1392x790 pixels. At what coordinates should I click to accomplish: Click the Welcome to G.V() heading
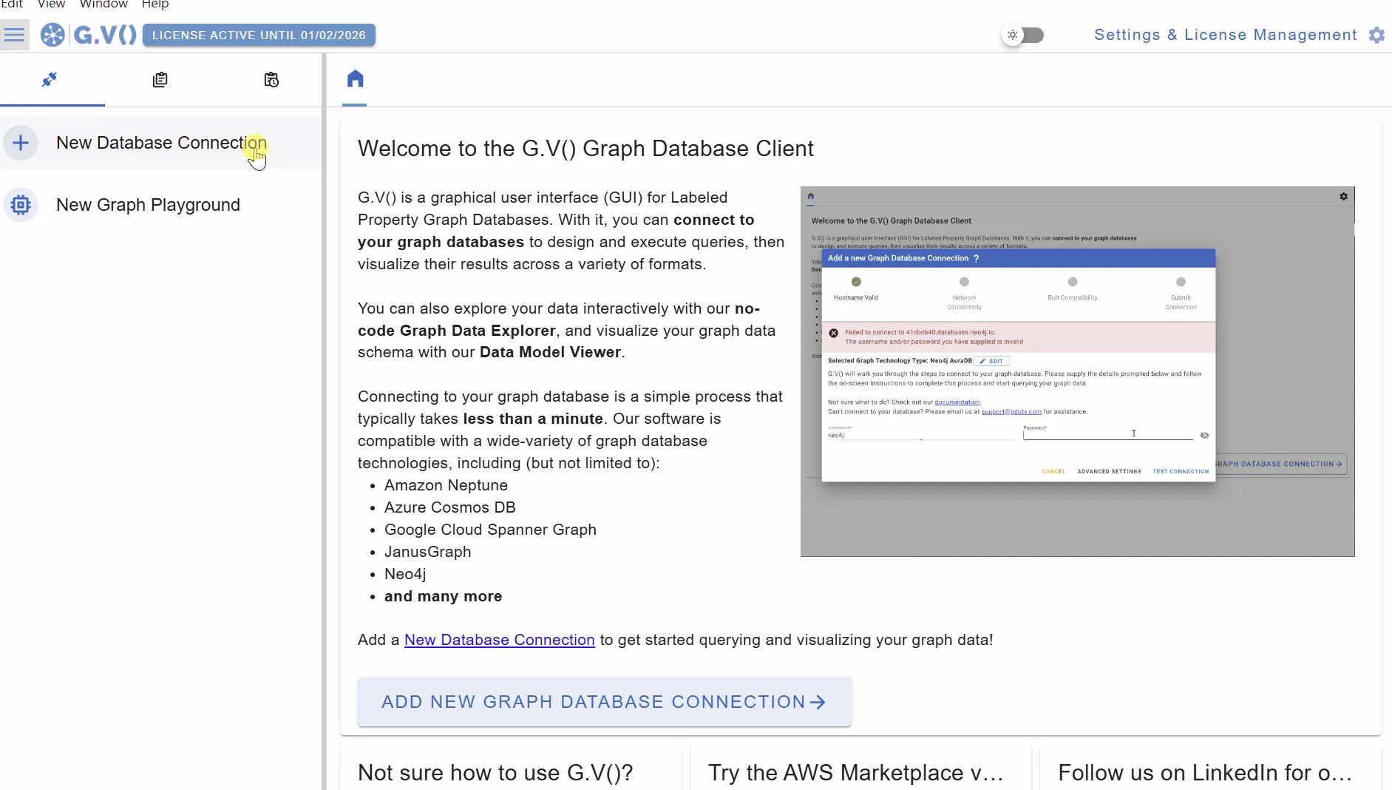[585, 149]
